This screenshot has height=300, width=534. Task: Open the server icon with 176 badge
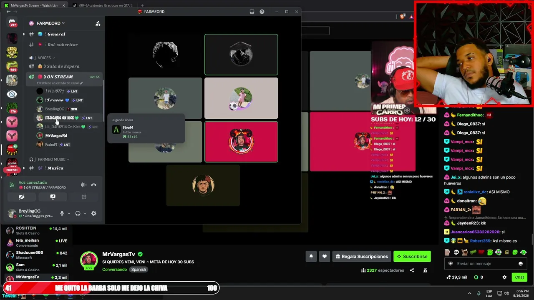tap(12, 108)
